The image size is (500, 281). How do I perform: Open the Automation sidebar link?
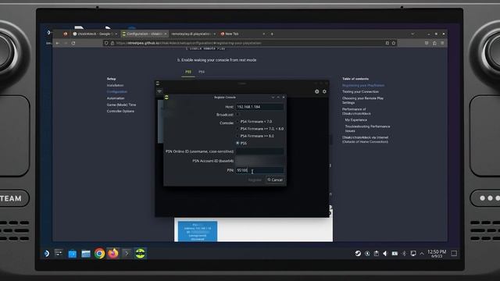[x=116, y=98]
